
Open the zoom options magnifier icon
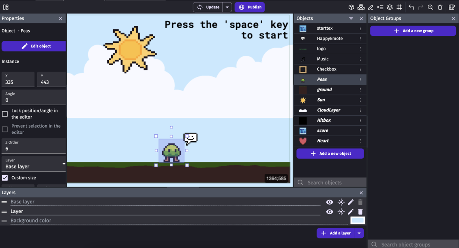coord(430,7)
